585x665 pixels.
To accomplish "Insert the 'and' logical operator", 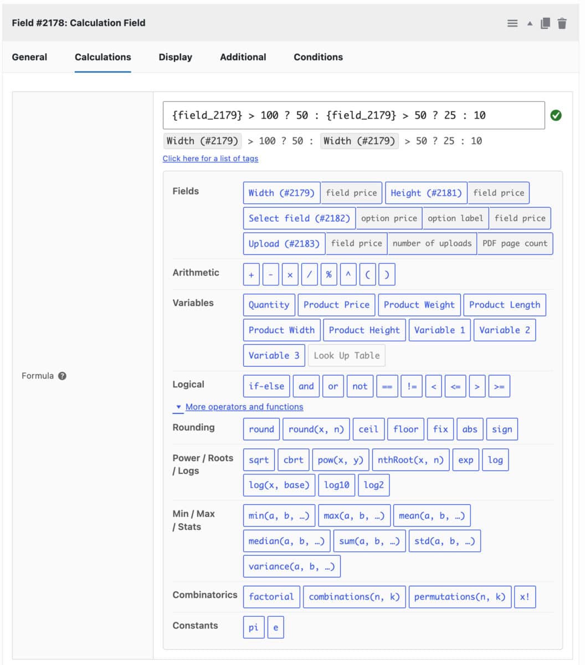I will 306,386.
